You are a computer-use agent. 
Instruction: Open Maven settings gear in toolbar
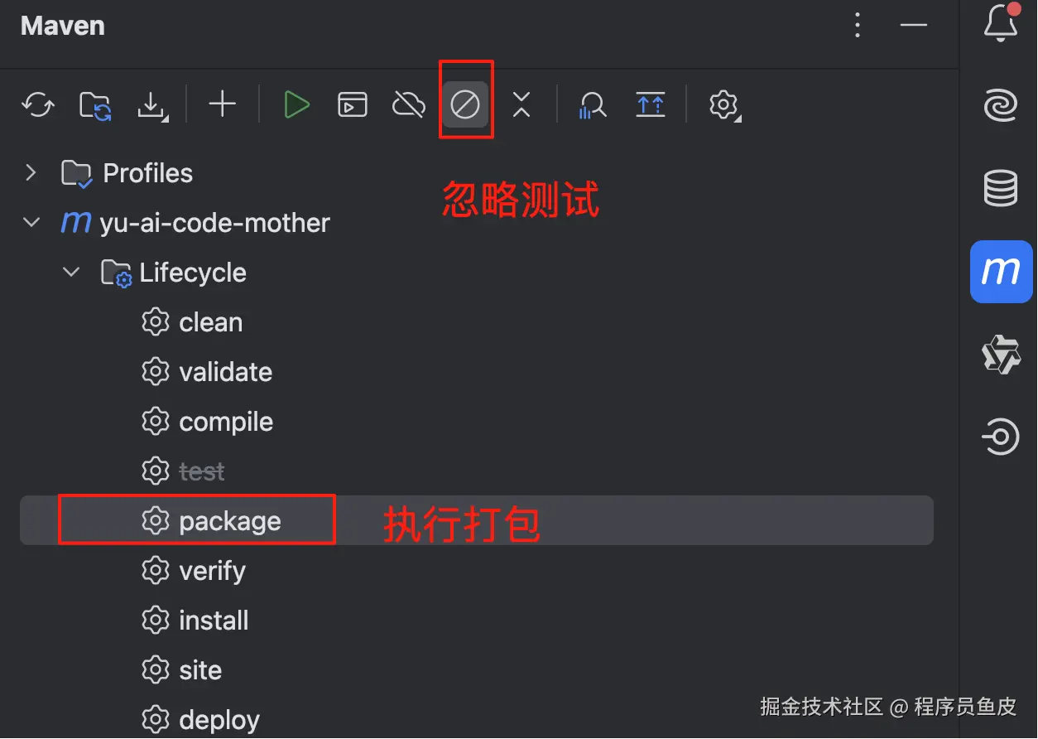[x=723, y=105]
